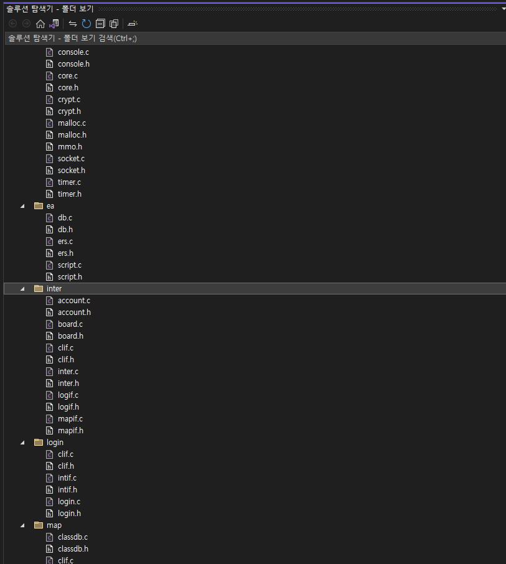Viewport: 506px width, 564px height.
Task: Click the account.c file icon
Action: coord(50,300)
